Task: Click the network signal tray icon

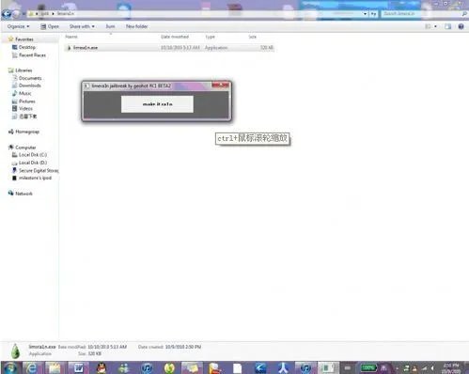Action: pos(425,368)
